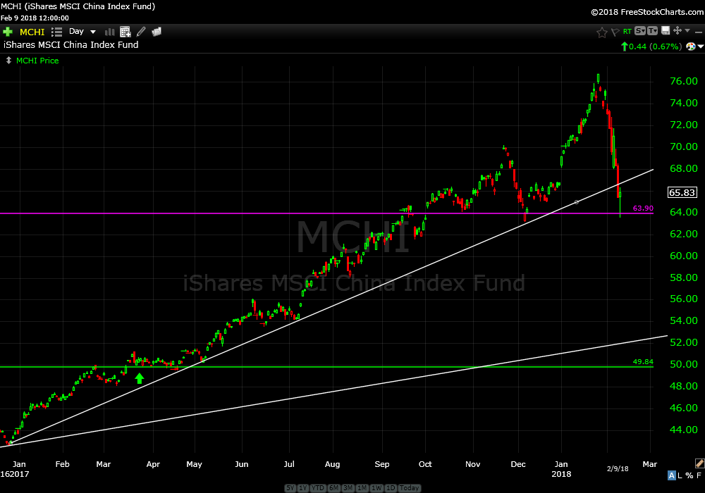
Task: Open the T dropdown button
Action: (653, 31)
